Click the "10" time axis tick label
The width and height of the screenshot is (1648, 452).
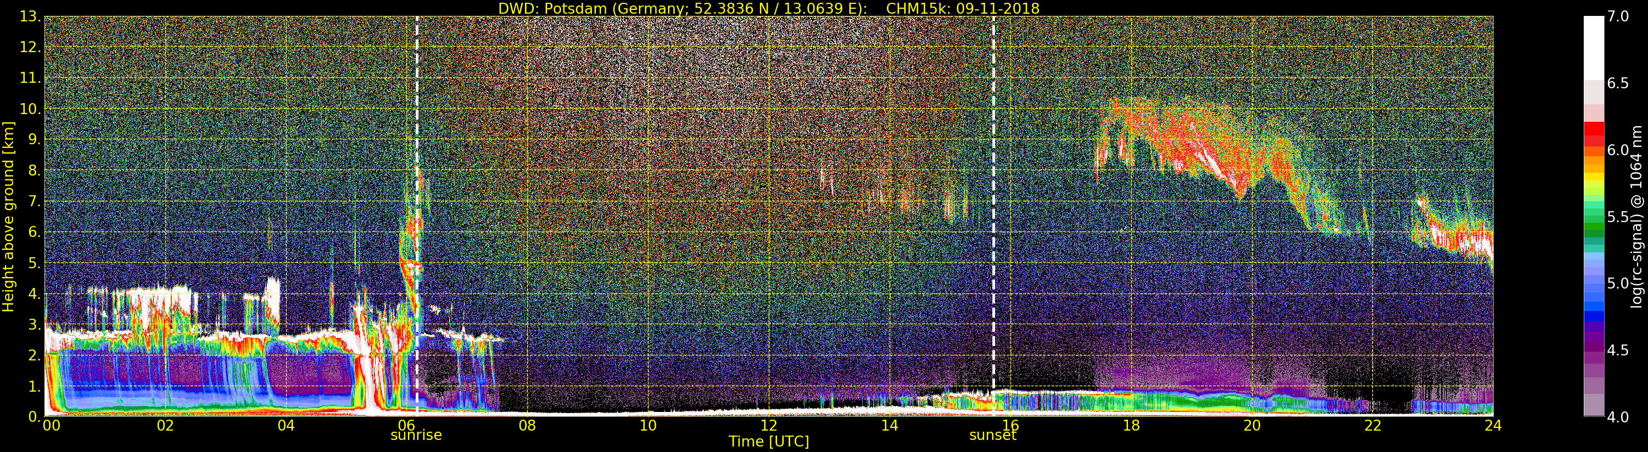[x=648, y=425]
